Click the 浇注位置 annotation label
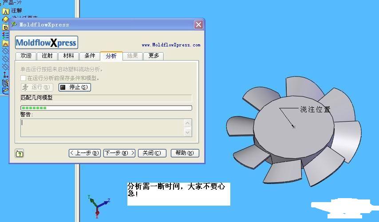The width and height of the screenshot is (379, 222). (315, 110)
